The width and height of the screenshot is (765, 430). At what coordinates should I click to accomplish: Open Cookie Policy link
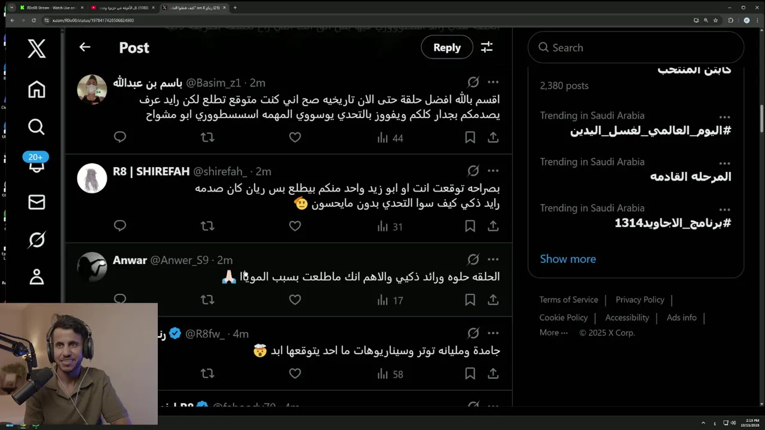564,318
